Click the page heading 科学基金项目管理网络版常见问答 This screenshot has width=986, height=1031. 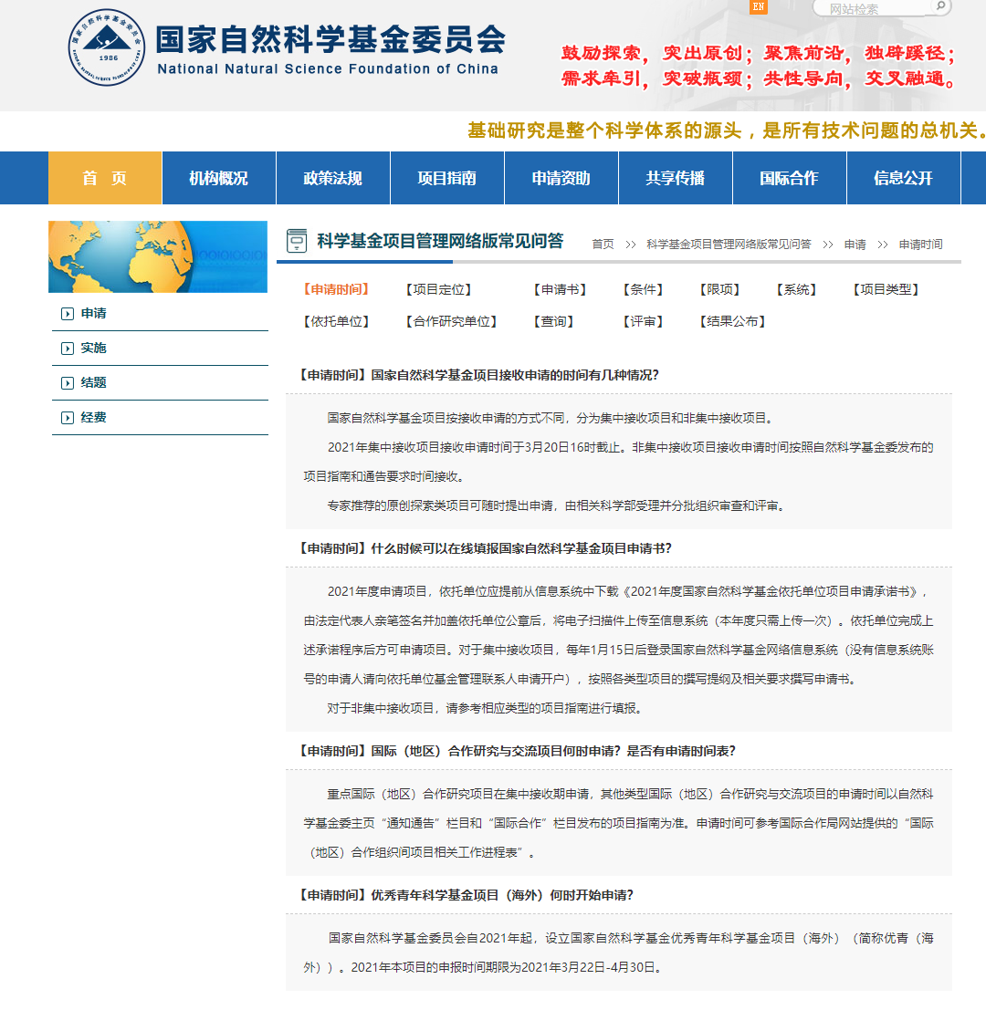click(x=440, y=241)
